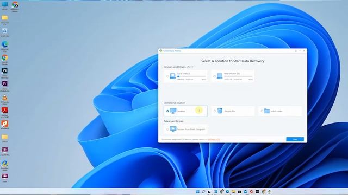Click the Local Disk usage bar
The image size is (348, 195).
pos(191,76)
